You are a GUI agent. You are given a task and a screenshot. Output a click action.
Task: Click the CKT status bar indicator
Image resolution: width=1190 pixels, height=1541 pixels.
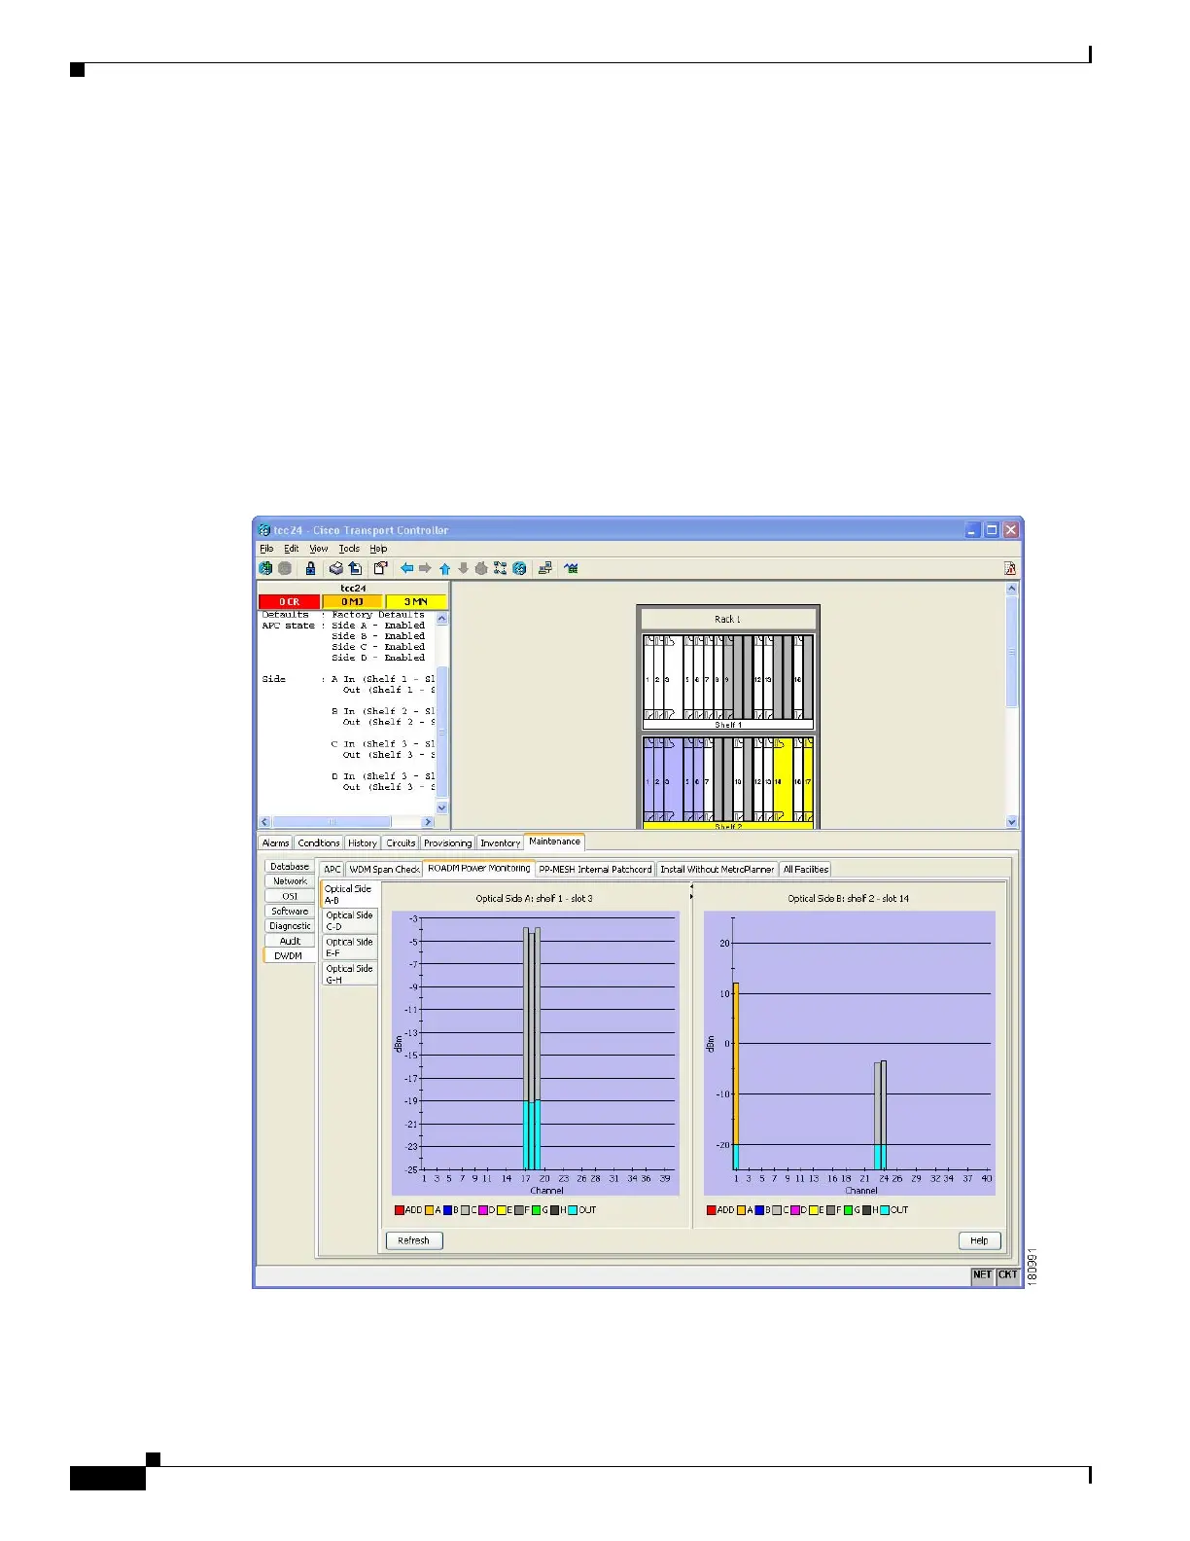click(1007, 1274)
